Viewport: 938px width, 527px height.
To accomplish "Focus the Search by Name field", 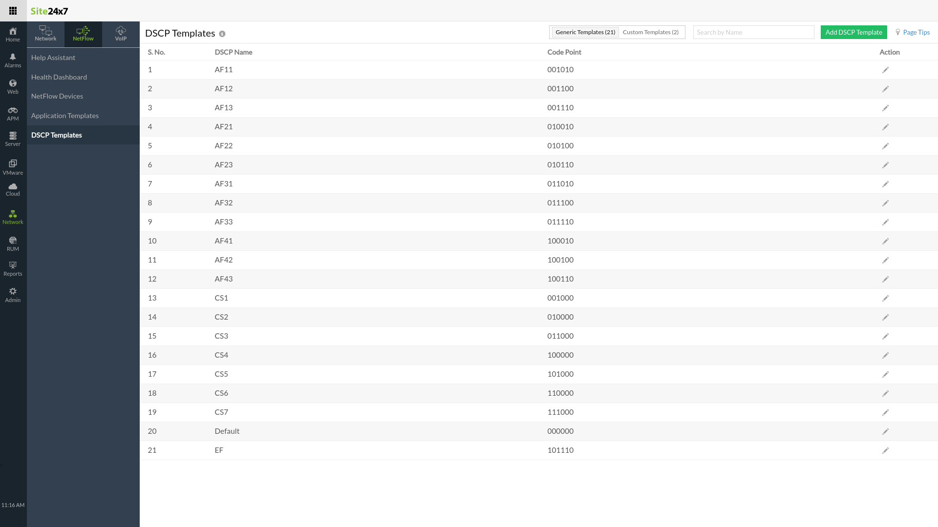I will tap(753, 32).
